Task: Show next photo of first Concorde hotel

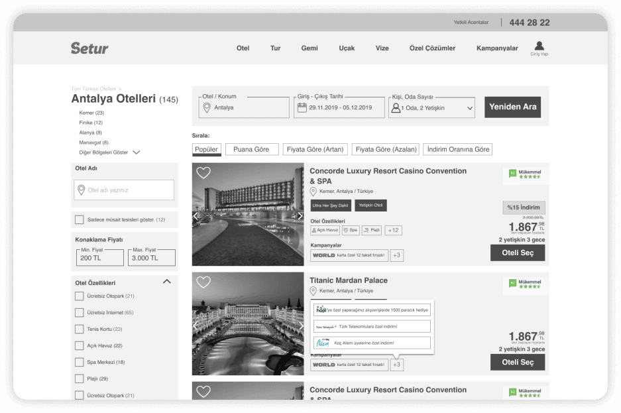Action: coord(300,216)
